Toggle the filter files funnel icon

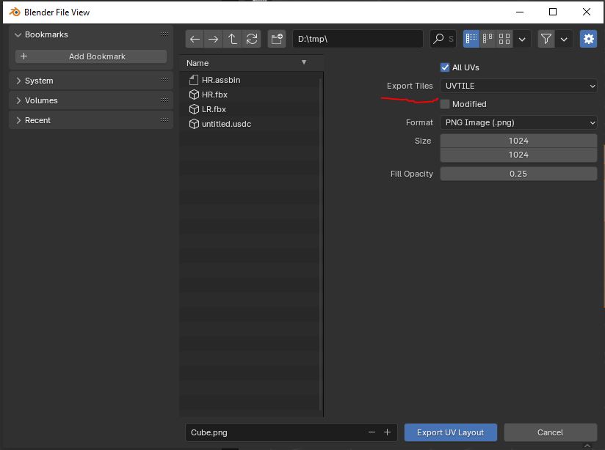click(546, 39)
